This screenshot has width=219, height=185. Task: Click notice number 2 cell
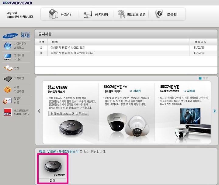(x=41, y=48)
